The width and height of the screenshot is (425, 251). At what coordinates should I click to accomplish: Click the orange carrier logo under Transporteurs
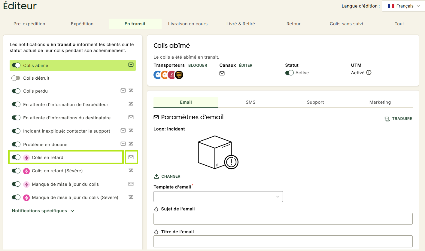click(165, 75)
